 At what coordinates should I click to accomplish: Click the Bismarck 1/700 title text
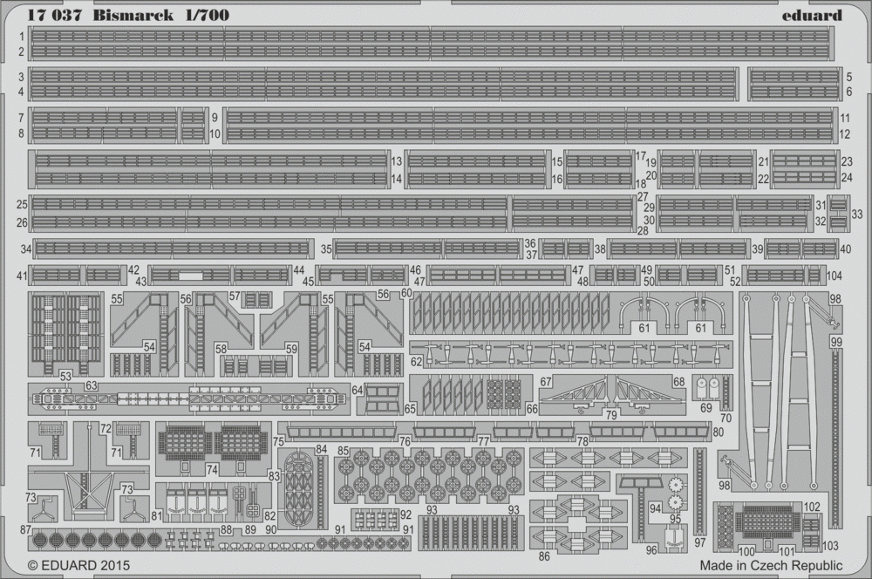tap(161, 15)
